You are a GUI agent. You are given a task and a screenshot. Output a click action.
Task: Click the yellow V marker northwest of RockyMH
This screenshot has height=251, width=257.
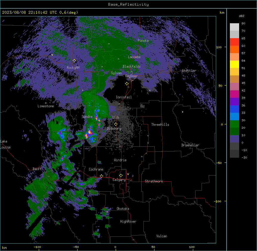[52, 55]
